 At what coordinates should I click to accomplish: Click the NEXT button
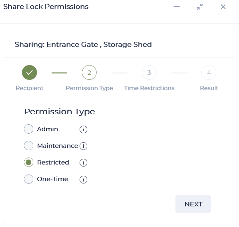(x=193, y=204)
